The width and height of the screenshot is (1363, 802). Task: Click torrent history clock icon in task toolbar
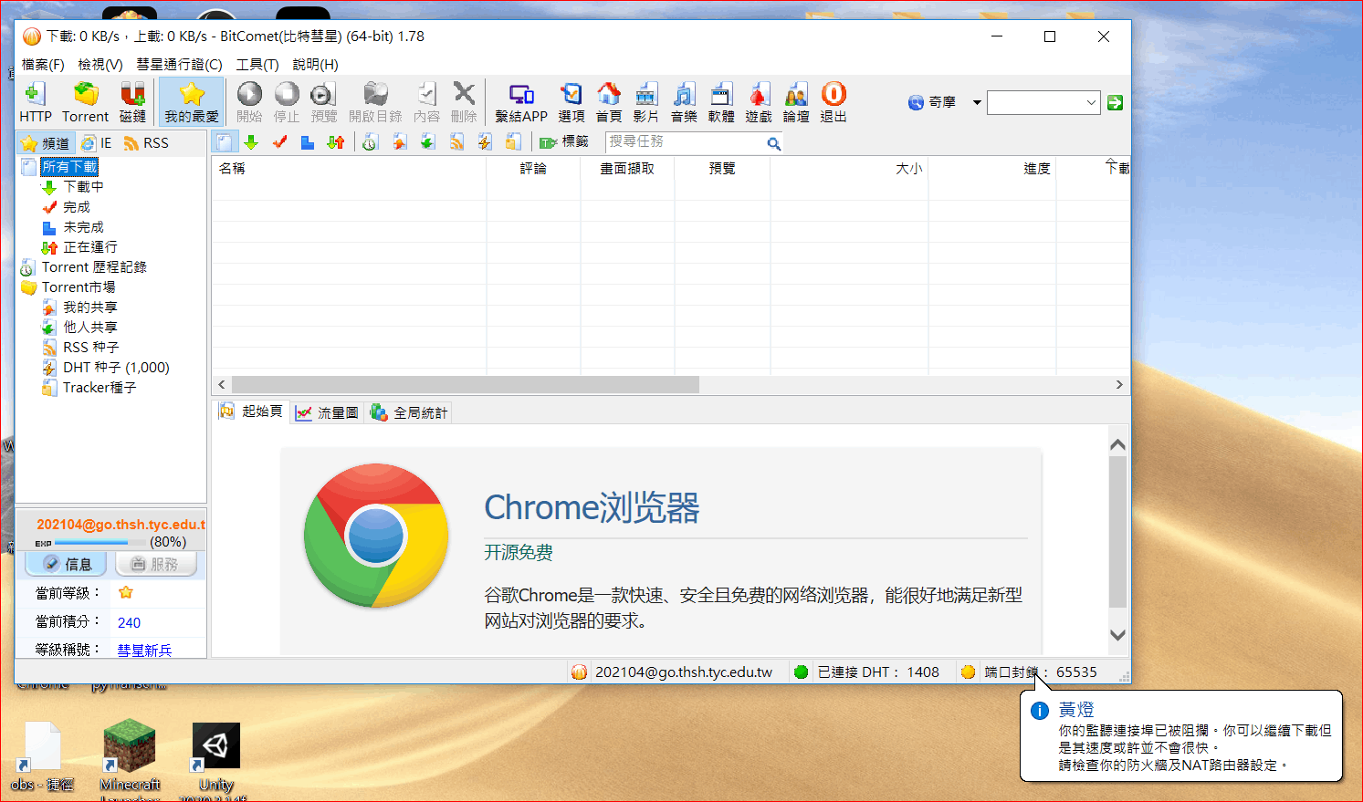click(370, 142)
